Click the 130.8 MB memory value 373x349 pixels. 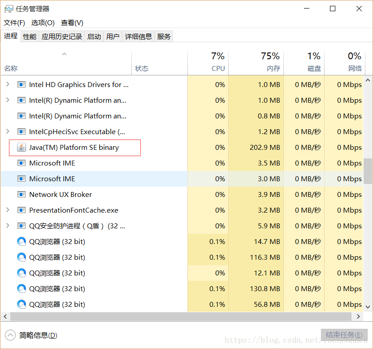(x=265, y=289)
